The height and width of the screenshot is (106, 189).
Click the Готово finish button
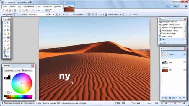tap(133, 14)
